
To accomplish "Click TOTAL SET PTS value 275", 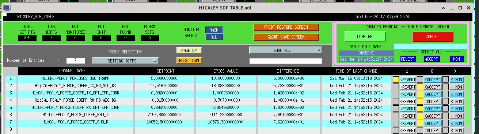I will (27, 38).
